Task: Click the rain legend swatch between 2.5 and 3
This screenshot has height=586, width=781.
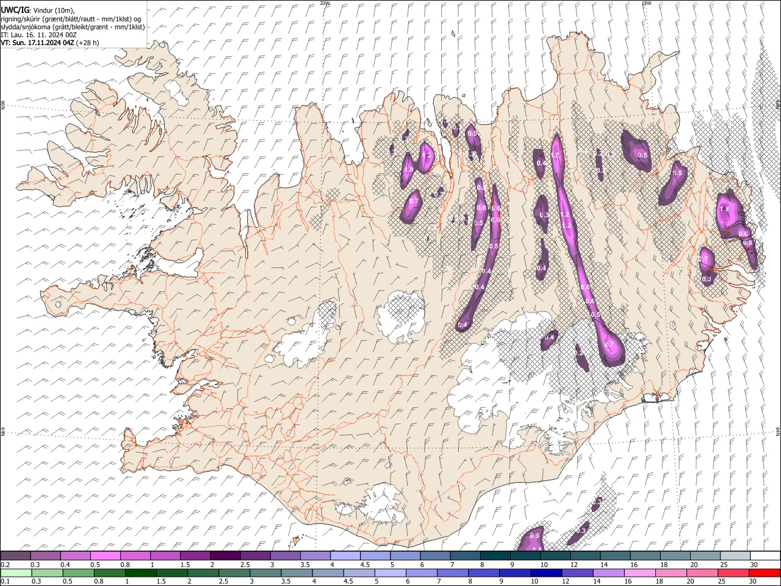Action: click(x=234, y=573)
